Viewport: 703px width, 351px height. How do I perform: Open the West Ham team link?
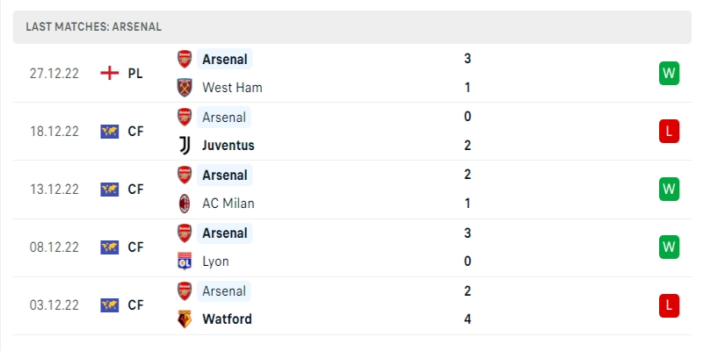[232, 88]
